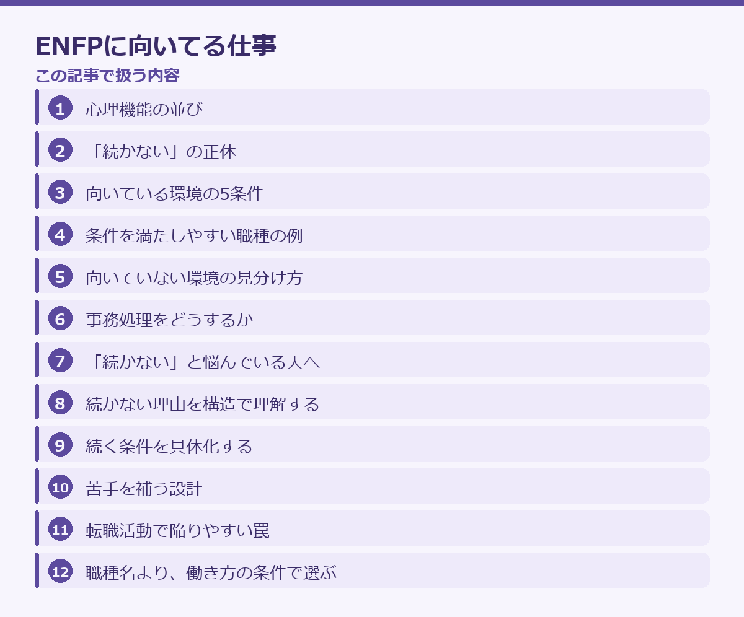Click the number 8 circle badge

click(60, 404)
